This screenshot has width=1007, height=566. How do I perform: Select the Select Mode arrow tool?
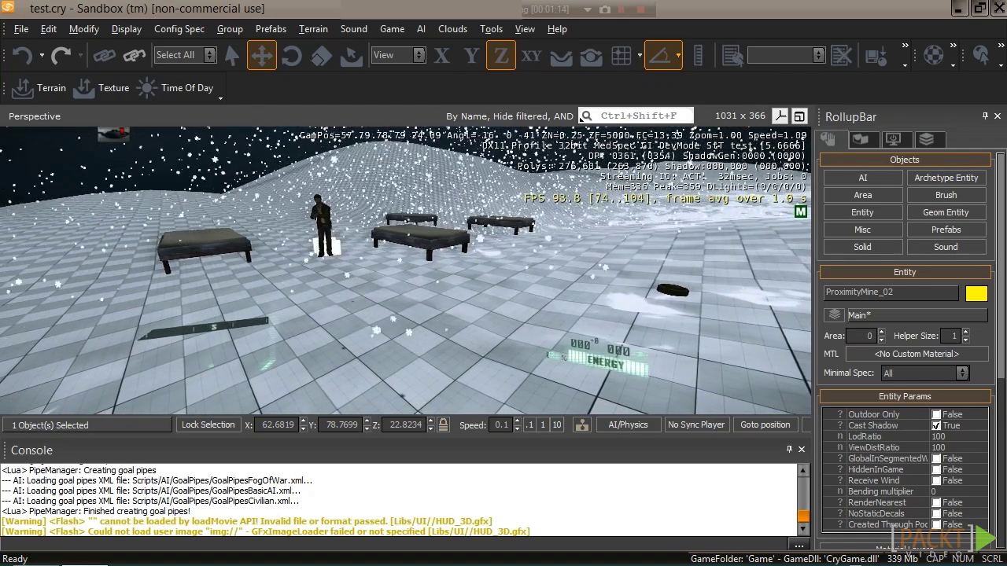[x=232, y=56]
